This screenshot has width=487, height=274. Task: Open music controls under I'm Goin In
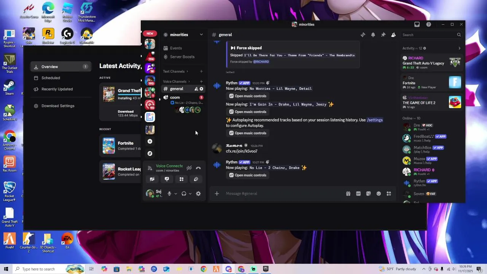pos(247,112)
